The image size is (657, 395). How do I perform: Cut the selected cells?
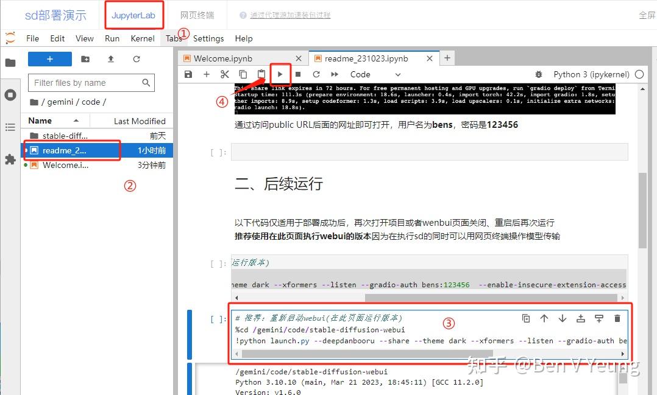224,74
